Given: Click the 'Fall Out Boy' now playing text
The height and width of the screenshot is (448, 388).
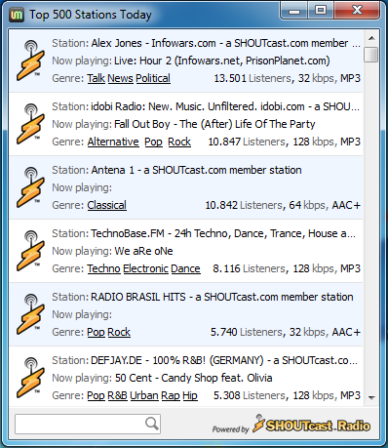Looking at the screenshot, I should tap(214, 124).
